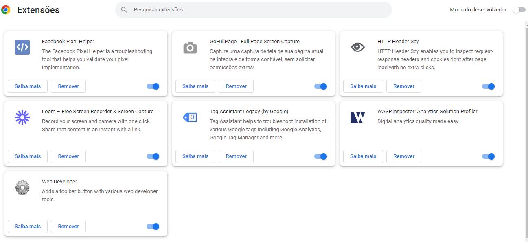This screenshot has width=528, height=242.
Task: Click the Loom starburst icon
Action: pos(22,117)
